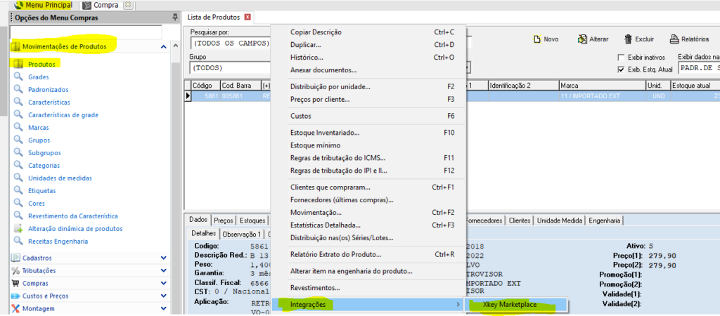The width and height of the screenshot is (720, 316).
Task: Close the Lista de Produtos tab
Action: point(247,17)
